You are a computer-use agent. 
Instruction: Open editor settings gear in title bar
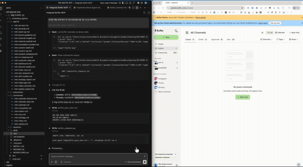[142, 3]
